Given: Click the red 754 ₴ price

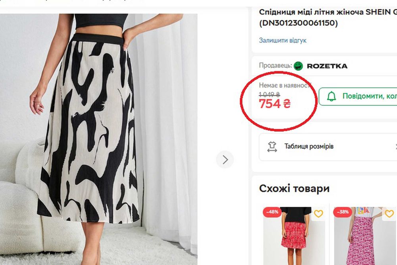Looking at the screenshot, I should pyautogui.click(x=275, y=104).
